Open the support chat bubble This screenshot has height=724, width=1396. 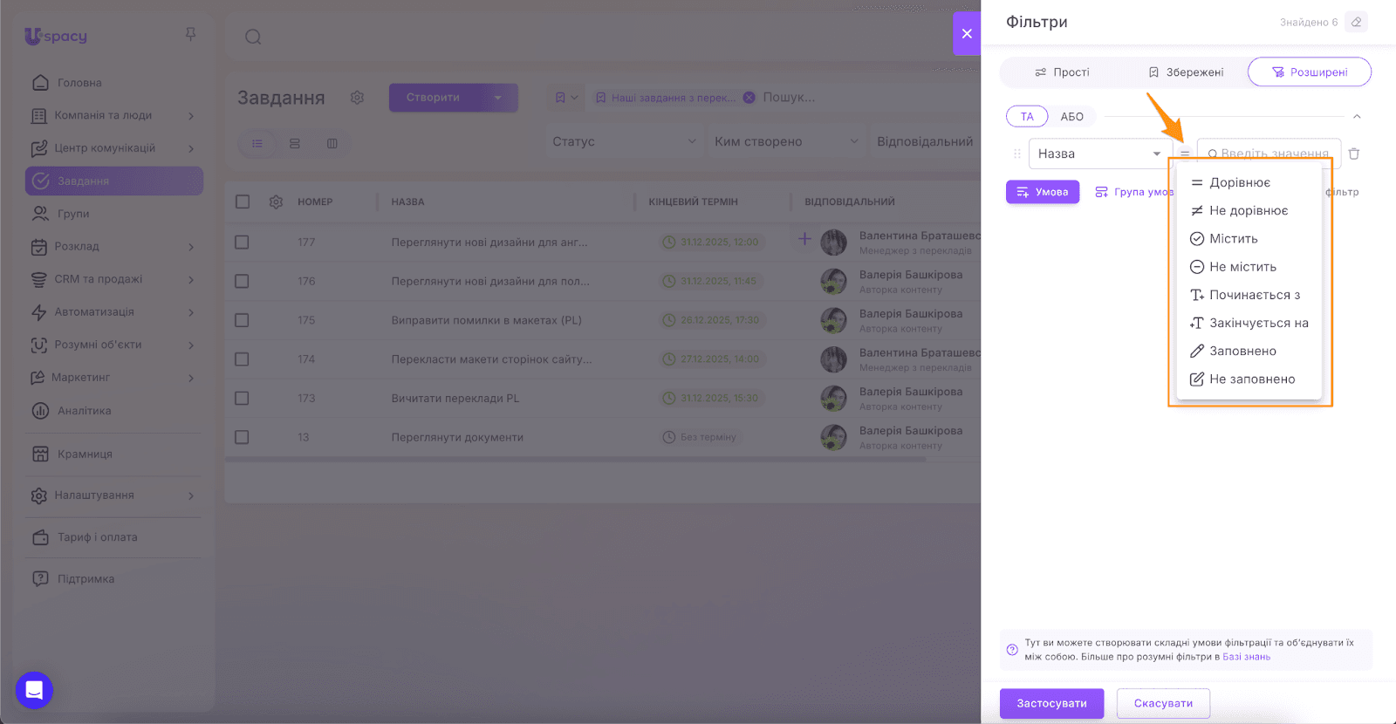pos(34,691)
